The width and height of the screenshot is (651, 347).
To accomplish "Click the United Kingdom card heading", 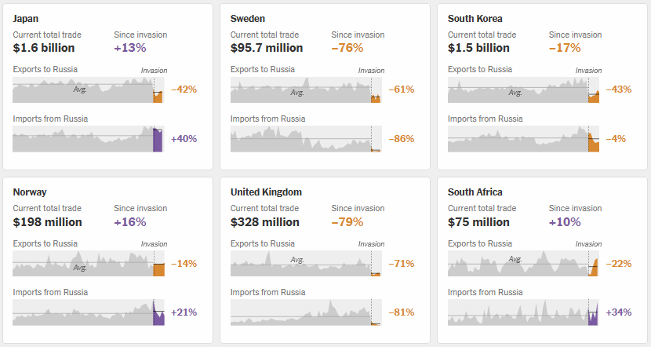I will click(266, 192).
